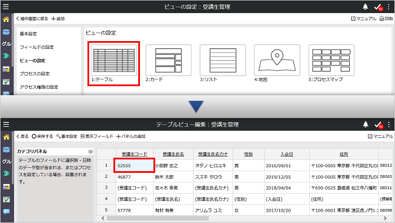
Task: Click cell 小田野 宏之
Action: pos(173,166)
